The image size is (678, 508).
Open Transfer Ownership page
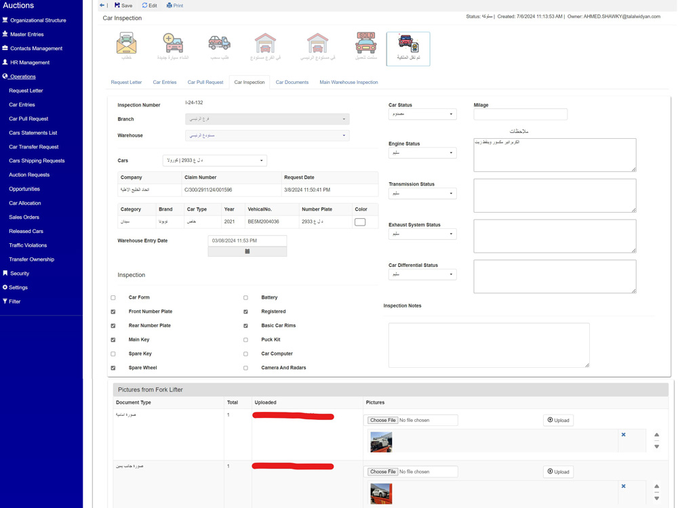pyautogui.click(x=32, y=259)
